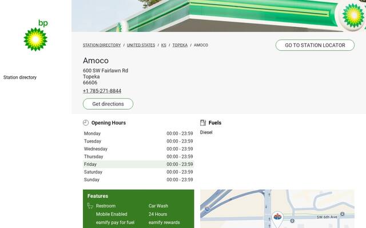Click the clock icon beside Opening Hours
Image resolution: width=366 pixels, height=228 pixels.
click(86, 123)
